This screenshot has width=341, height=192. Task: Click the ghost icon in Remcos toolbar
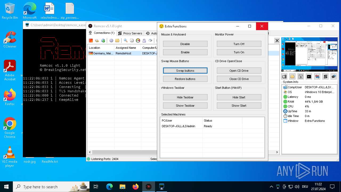(x=144, y=41)
